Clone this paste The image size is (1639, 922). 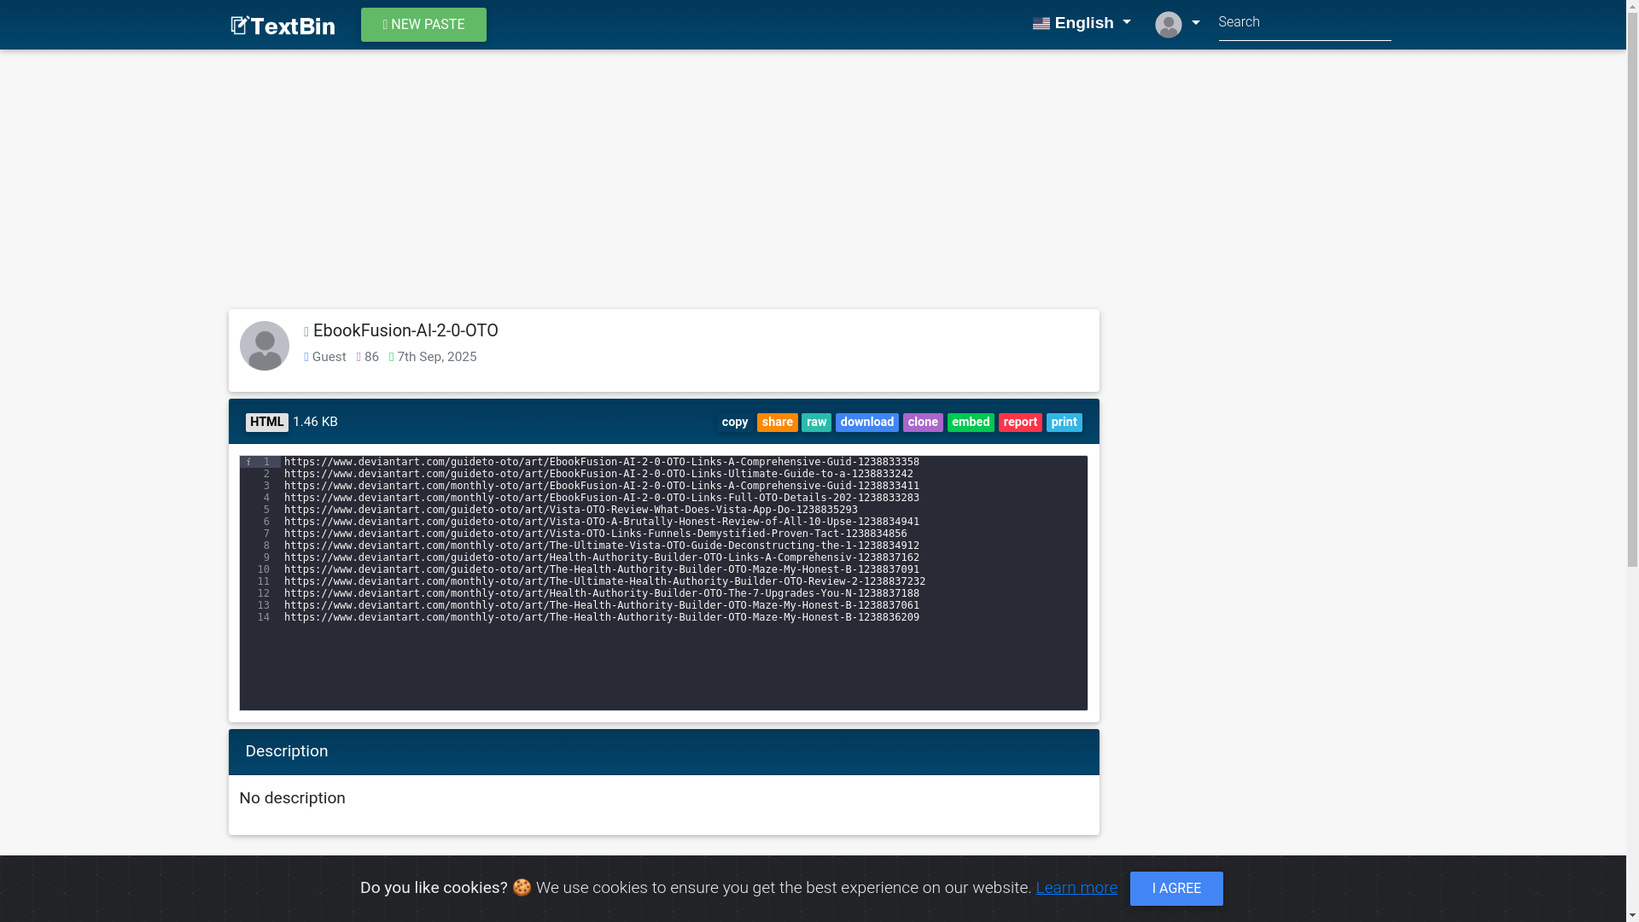tap(923, 423)
